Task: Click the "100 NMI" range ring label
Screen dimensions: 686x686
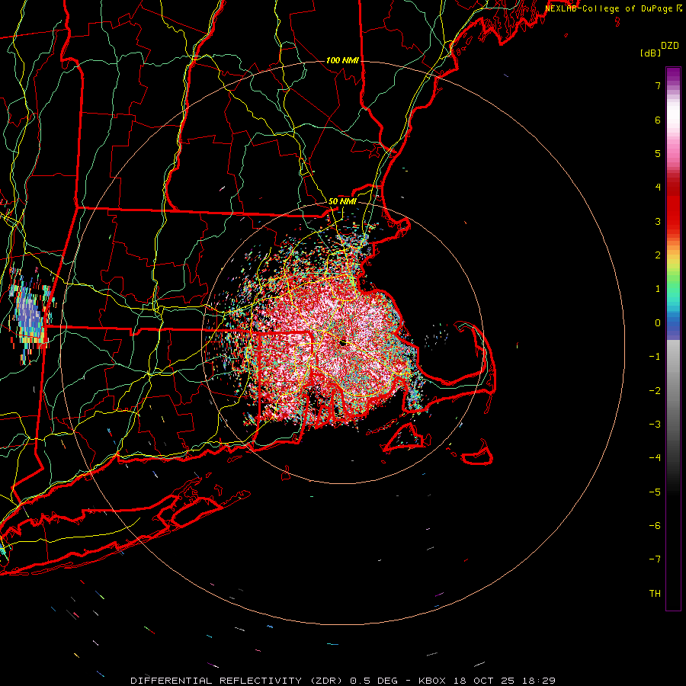Action: (x=342, y=60)
